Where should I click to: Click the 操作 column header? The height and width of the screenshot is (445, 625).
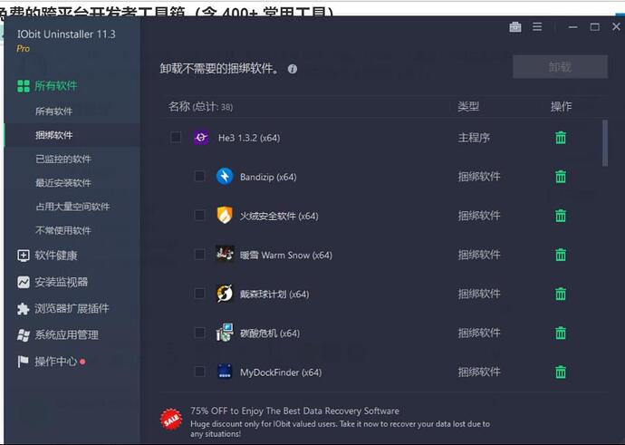[561, 106]
